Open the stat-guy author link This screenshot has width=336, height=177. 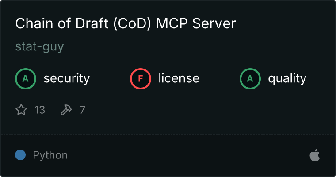click(39, 46)
